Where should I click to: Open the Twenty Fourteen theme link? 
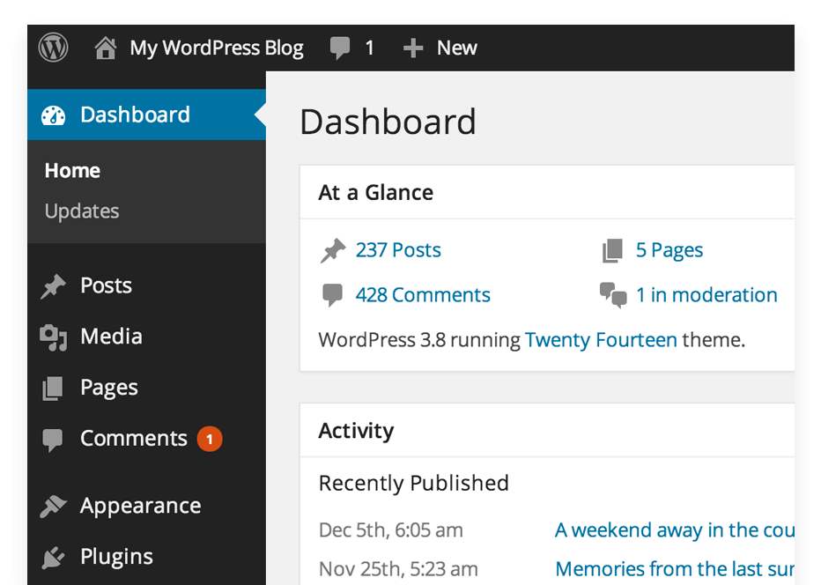point(601,339)
